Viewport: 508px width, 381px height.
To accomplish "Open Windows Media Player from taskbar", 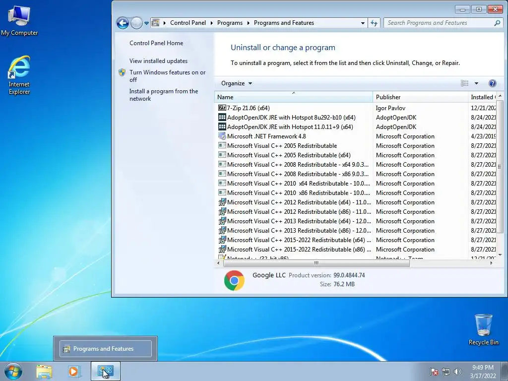I will click(x=73, y=371).
